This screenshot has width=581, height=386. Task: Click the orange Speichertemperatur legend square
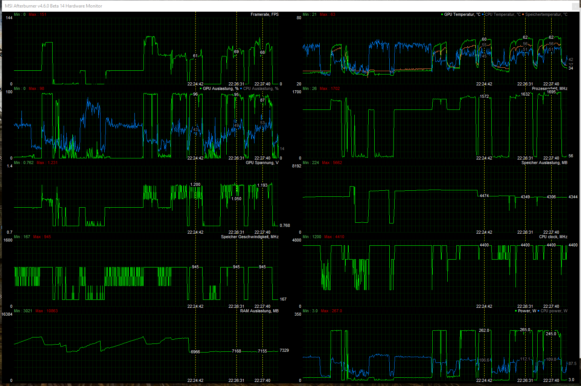[523, 15]
